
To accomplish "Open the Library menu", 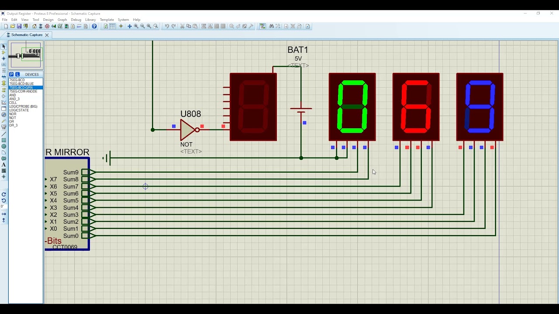I will click(90, 20).
